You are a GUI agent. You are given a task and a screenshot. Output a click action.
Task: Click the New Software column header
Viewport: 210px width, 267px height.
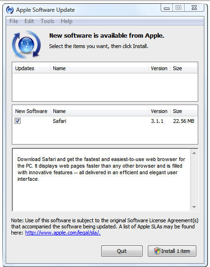[x=32, y=111]
